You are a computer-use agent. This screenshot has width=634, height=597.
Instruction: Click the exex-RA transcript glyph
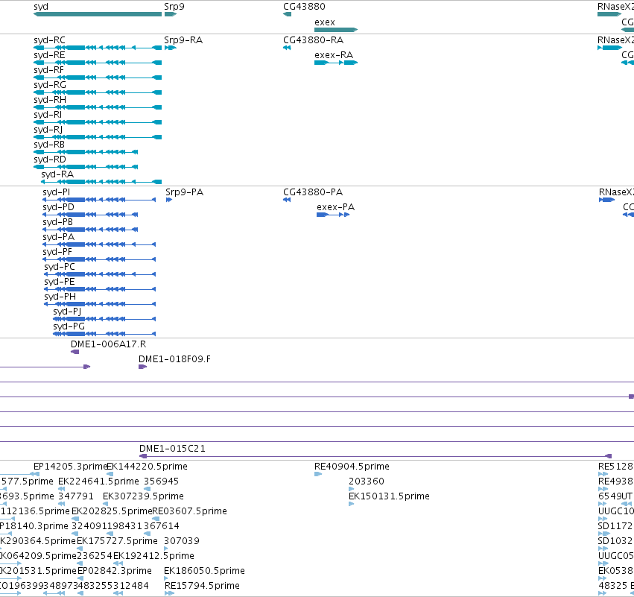point(336,63)
